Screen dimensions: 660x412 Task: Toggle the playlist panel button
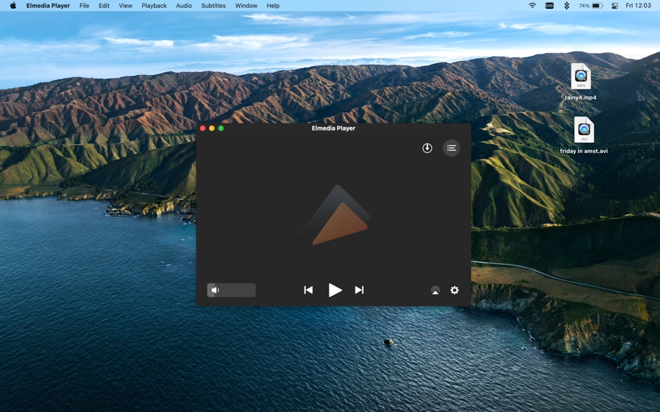point(451,148)
